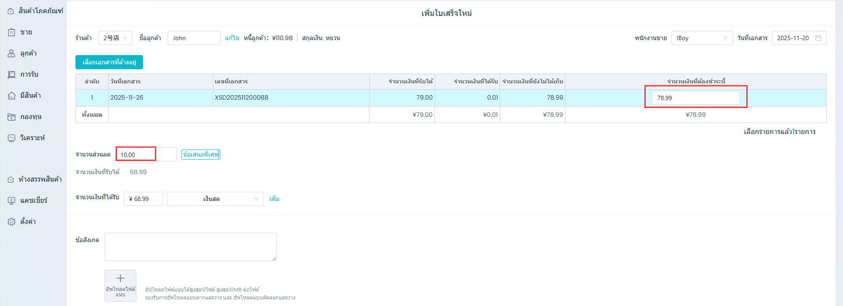
Task: Open settings (ตั้งค่า) gear icon
Action: click(x=11, y=222)
